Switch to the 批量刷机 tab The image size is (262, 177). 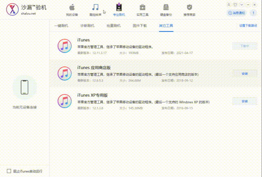coord(113,26)
